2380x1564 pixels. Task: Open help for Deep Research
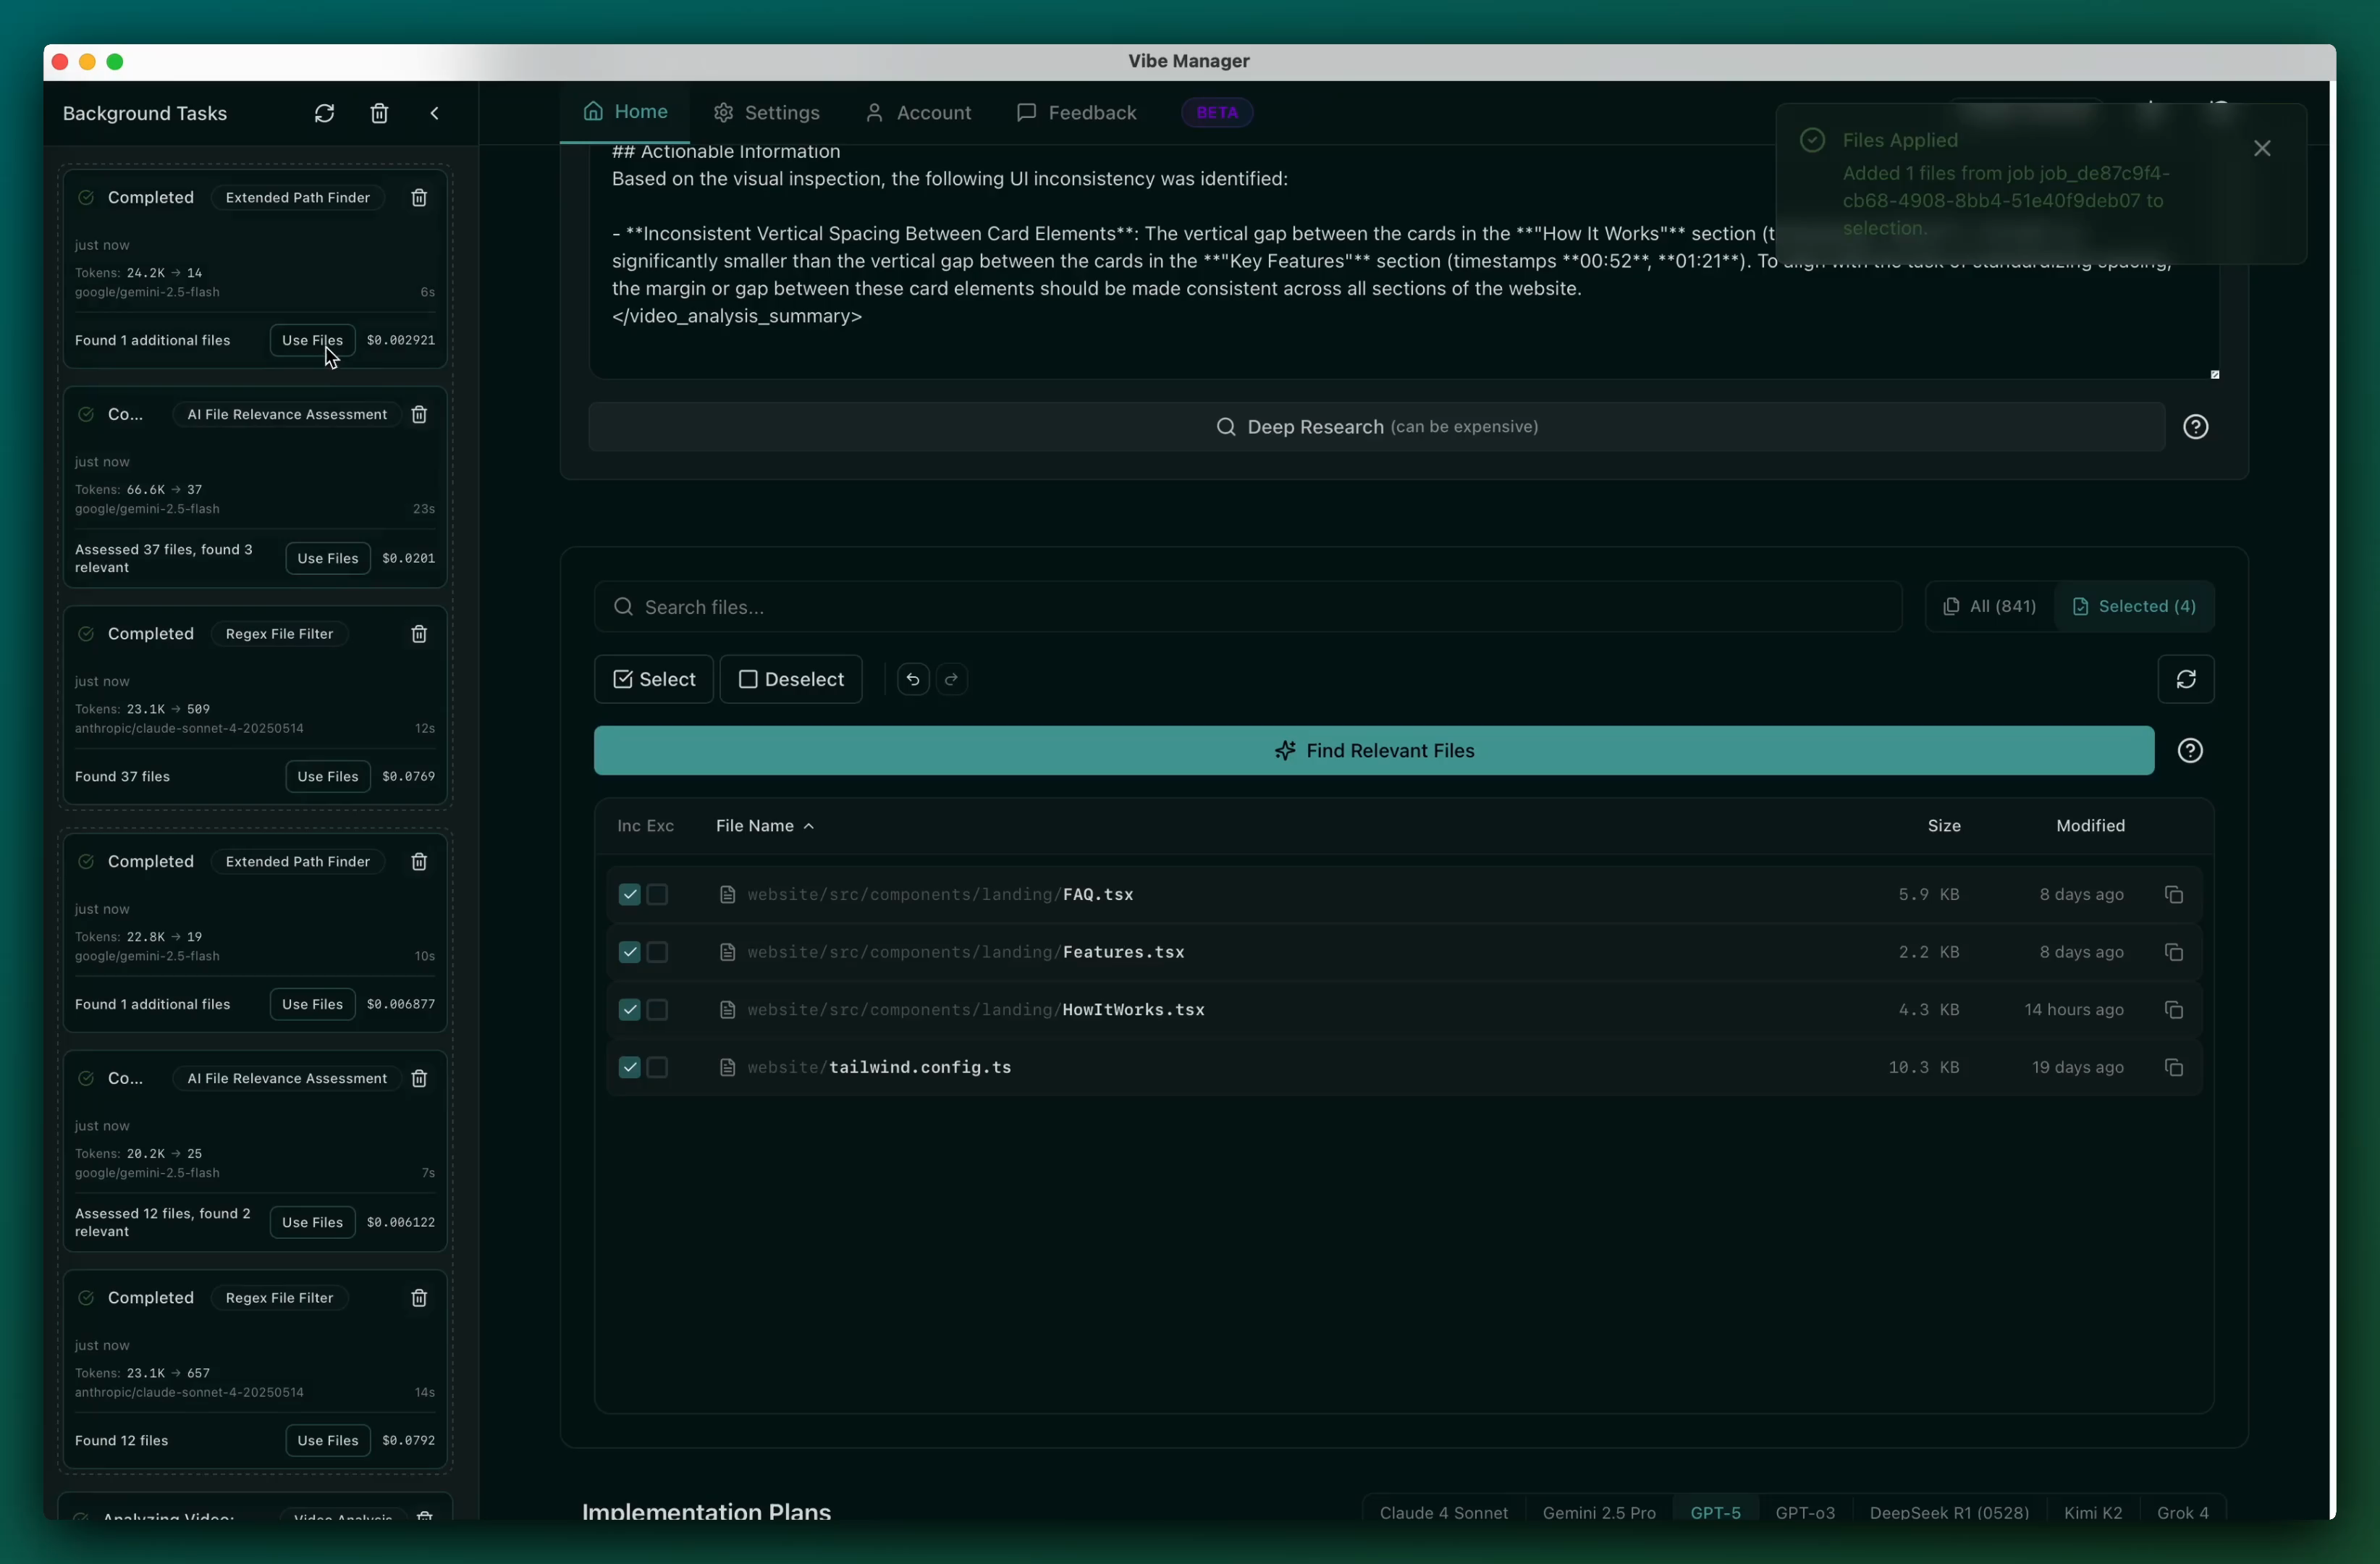(x=2195, y=427)
